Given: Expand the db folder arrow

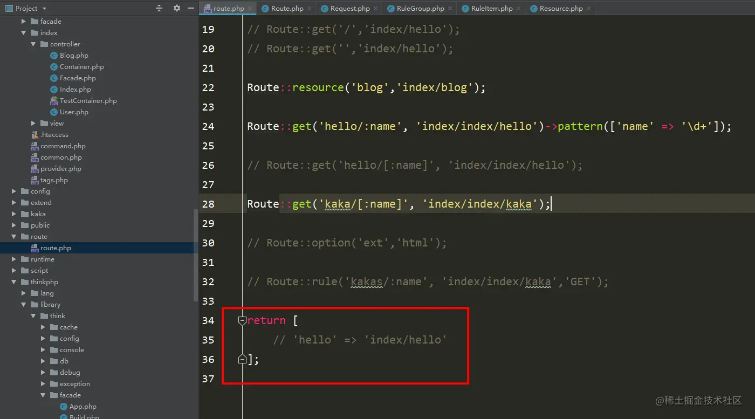Looking at the screenshot, I should tap(43, 361).
